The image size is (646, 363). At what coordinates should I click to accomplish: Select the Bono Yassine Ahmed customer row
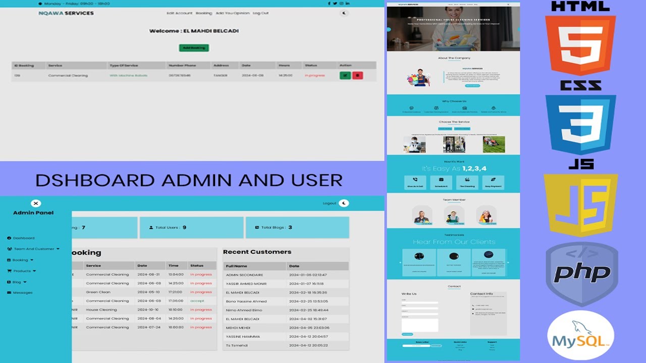[x=286, y=301]
